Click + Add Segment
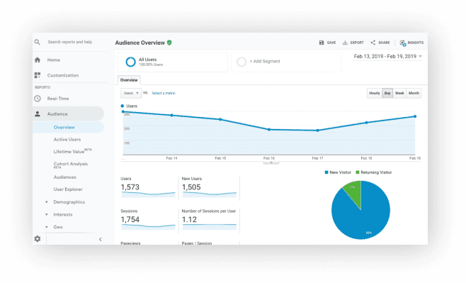The width and height of the screenshot is (466, 283). [x=265, y=61]
